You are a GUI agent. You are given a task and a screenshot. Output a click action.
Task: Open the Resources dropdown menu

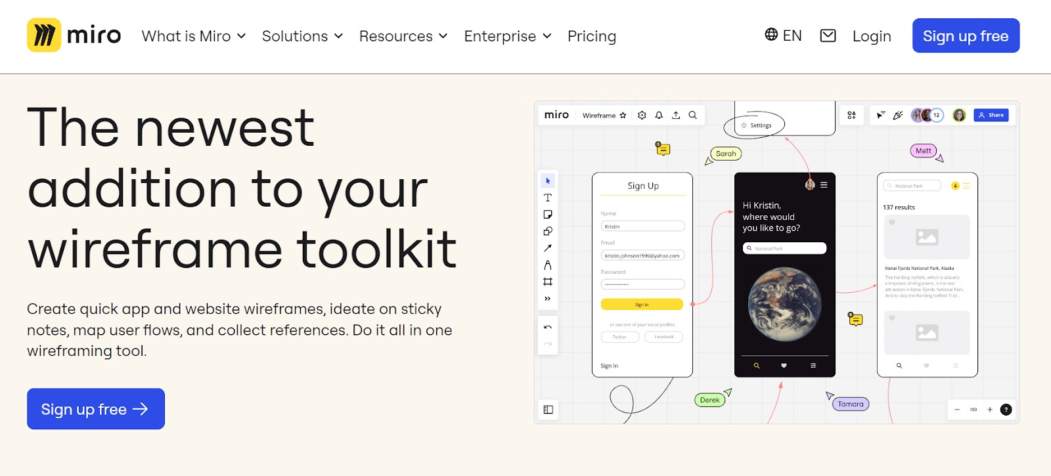[x=403, y=36]
